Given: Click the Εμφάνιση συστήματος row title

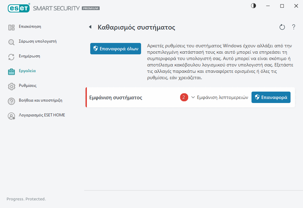Looking at the screenshot, I should pos(115,98).
